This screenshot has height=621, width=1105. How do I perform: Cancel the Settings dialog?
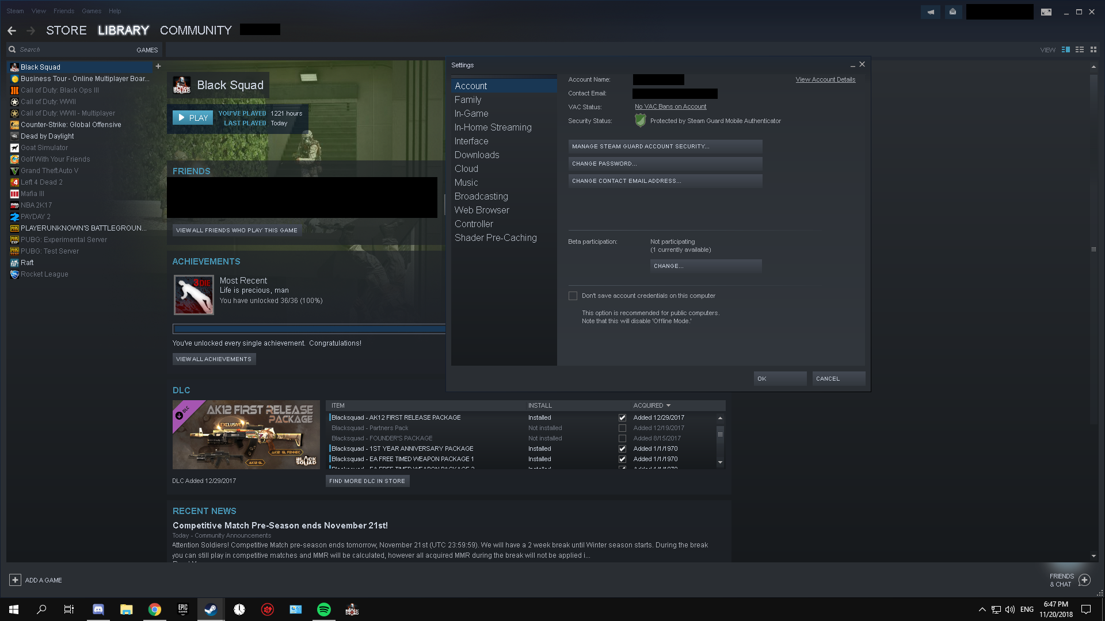coord(839,379)
